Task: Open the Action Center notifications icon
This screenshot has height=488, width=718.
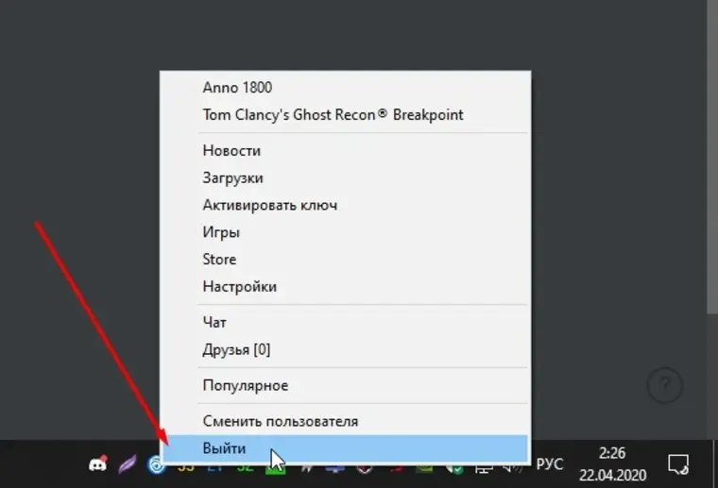Action: [678, 464]
